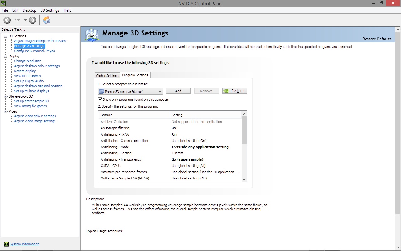Open the program selection dropdown
This screenshot has width=401, height=251.
click(130, 91)
